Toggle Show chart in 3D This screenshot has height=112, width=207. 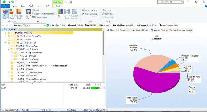pyautogui.click(x=83, y=10)
